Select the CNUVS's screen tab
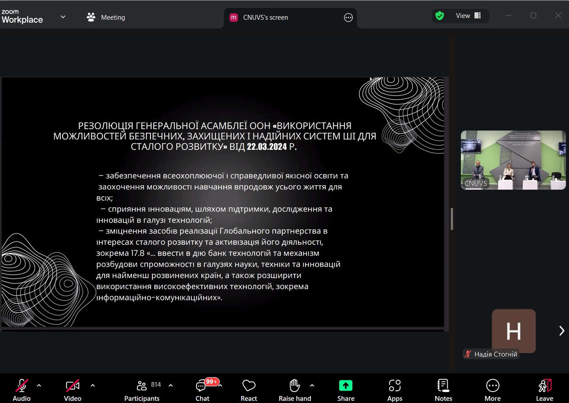Image resolution: width=569 pixels, height=403 pixels. point(265,18)
